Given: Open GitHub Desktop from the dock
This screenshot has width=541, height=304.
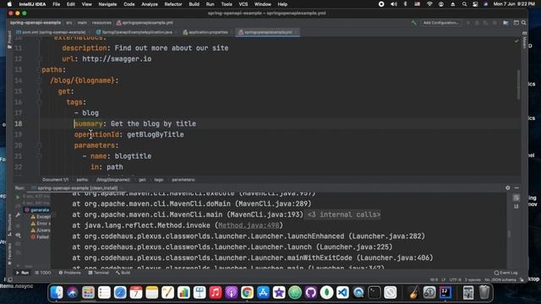Looking at the screenshot, I should tap(310, 293).
